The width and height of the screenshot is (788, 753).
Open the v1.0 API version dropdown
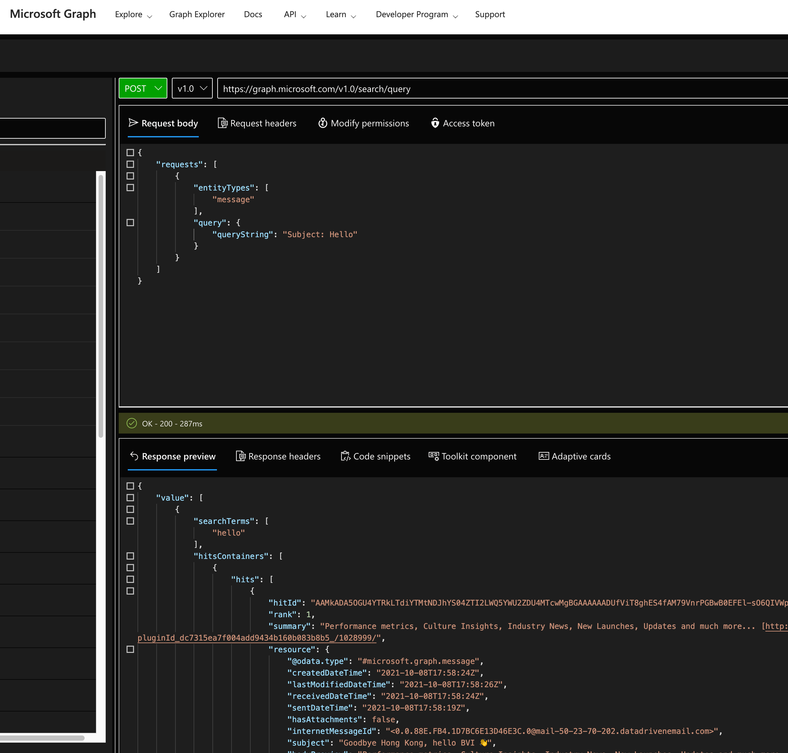coord(192,88)
